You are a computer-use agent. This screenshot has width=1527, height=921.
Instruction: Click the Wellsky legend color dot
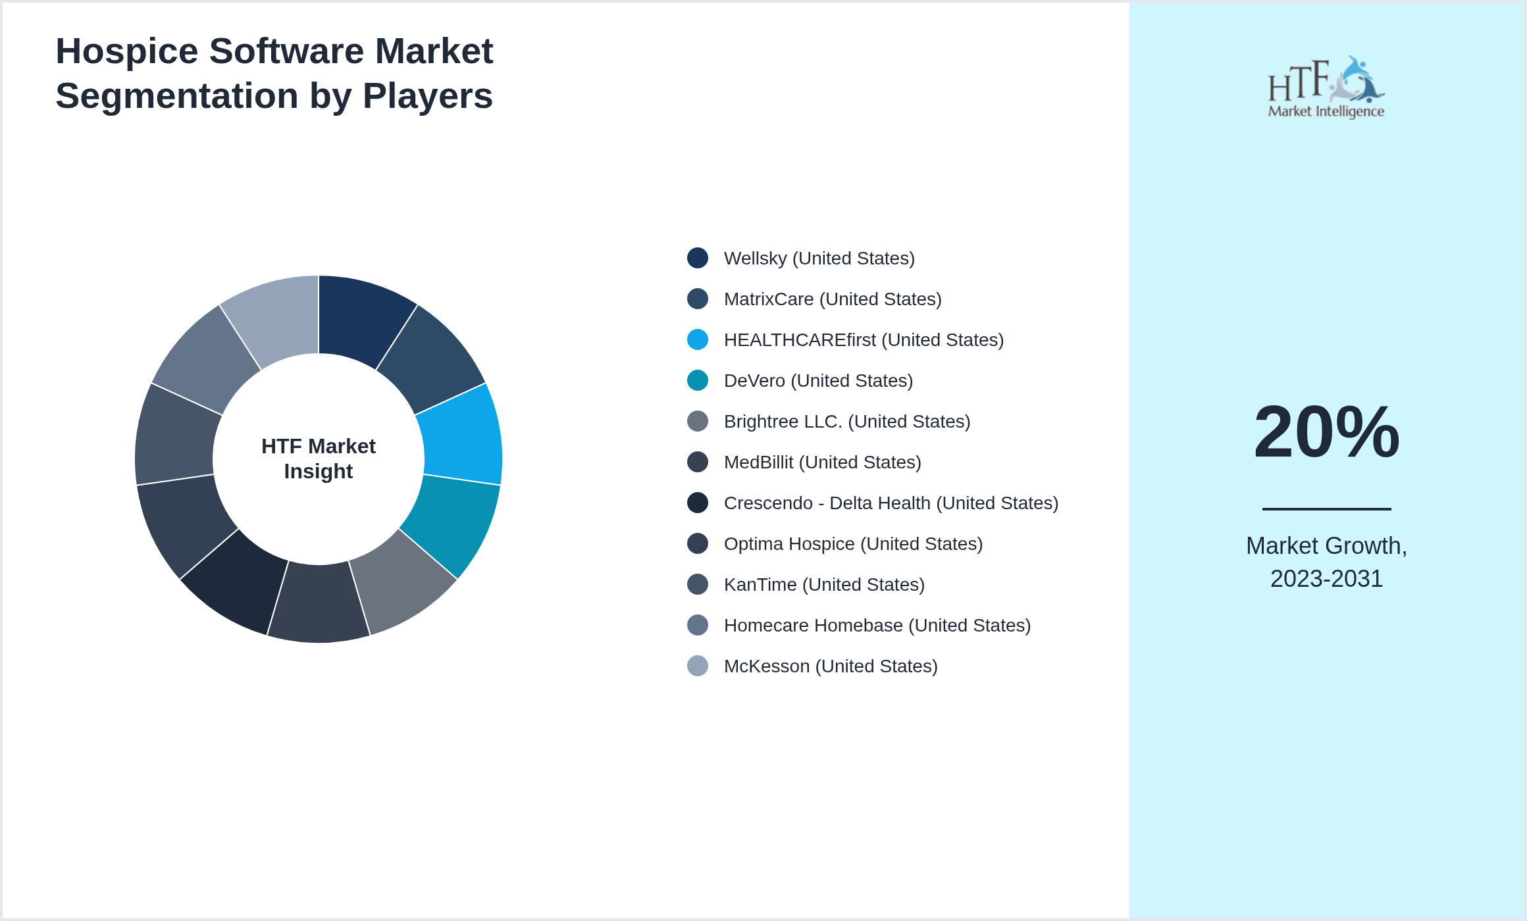click(698, 258)
